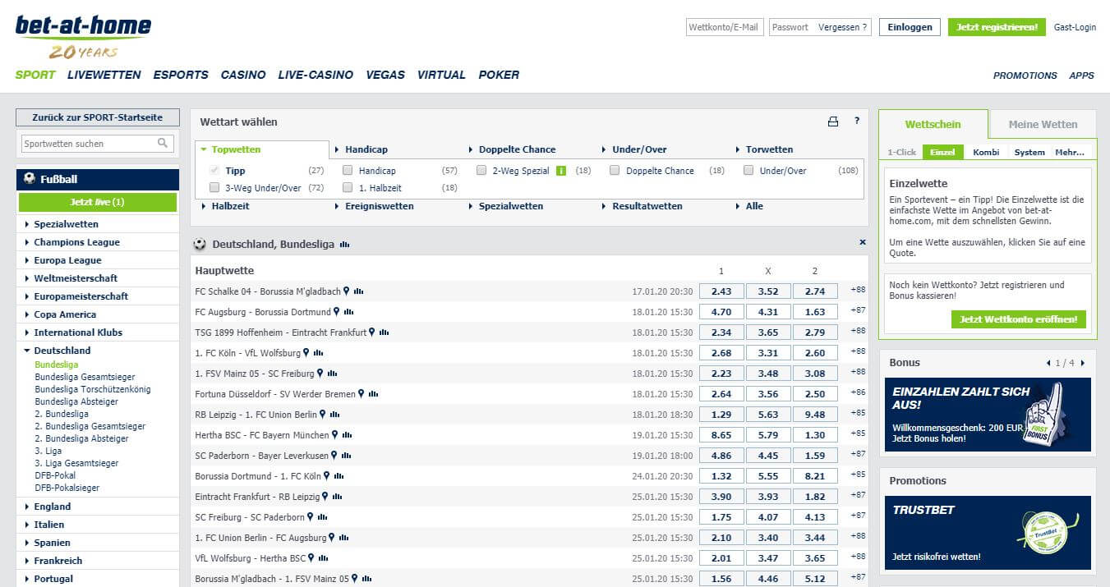The image size is (1110, 587).
Task: Open statistics bars for Fortuna Düsseldorf match
Action: tap(373, 394)
